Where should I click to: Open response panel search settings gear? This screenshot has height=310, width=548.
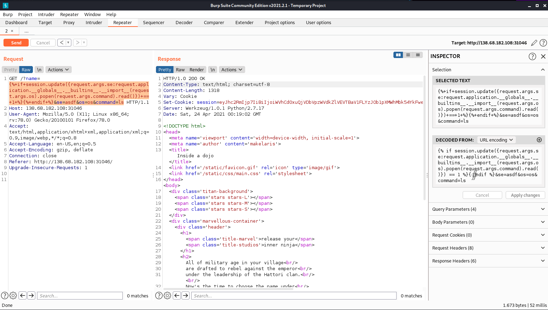coord(168,296)
